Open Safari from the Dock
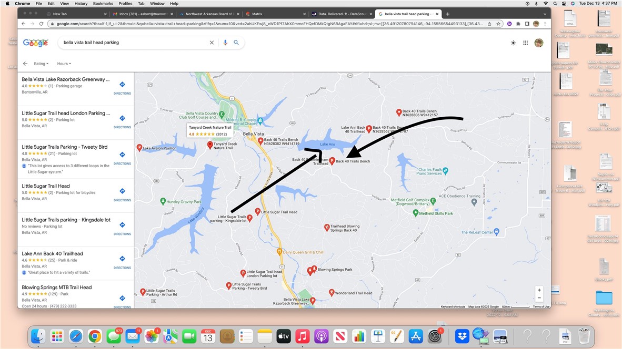 coord(76,336)
